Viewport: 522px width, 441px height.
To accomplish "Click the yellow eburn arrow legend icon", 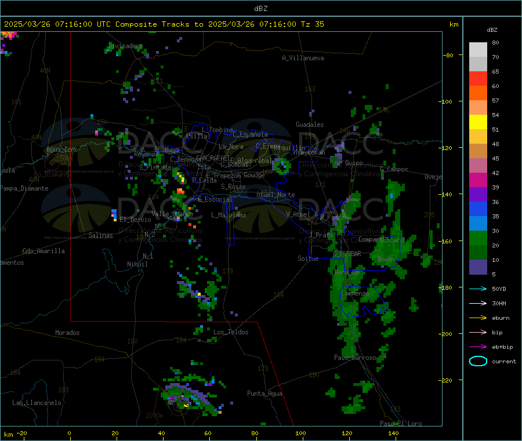I will point(478,318).
